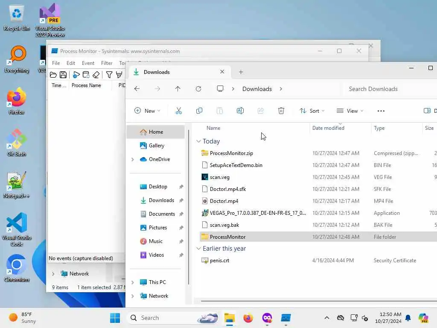Click the This PC monitor breadcrumb icon
The height and width of the screenshot is (328, 437).
pos(220,89)
